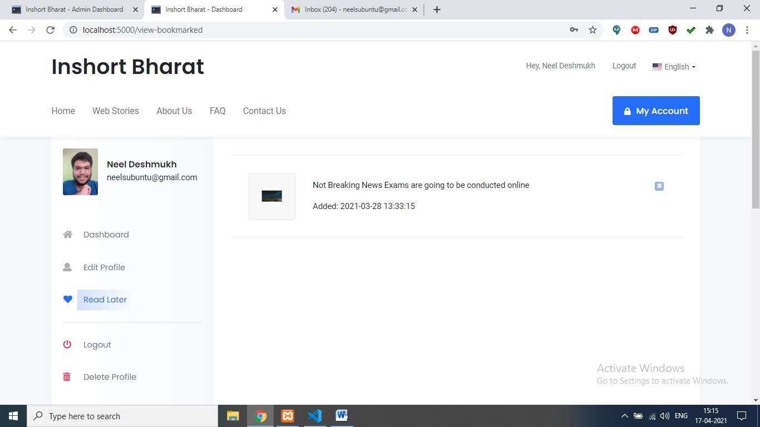The width and height of the screenshot is (760, 427).
Task: Click the My Account button
Action: pyautogui.click(x=656, y=111)
